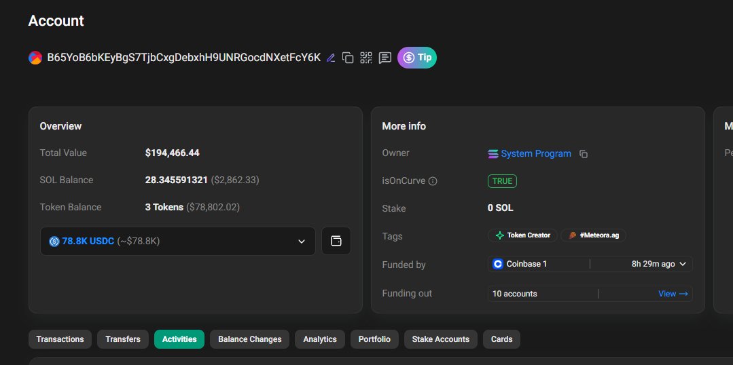Expand the Funded by dropdown chevron
733x365 pixels.
click(x=683, y=264)
